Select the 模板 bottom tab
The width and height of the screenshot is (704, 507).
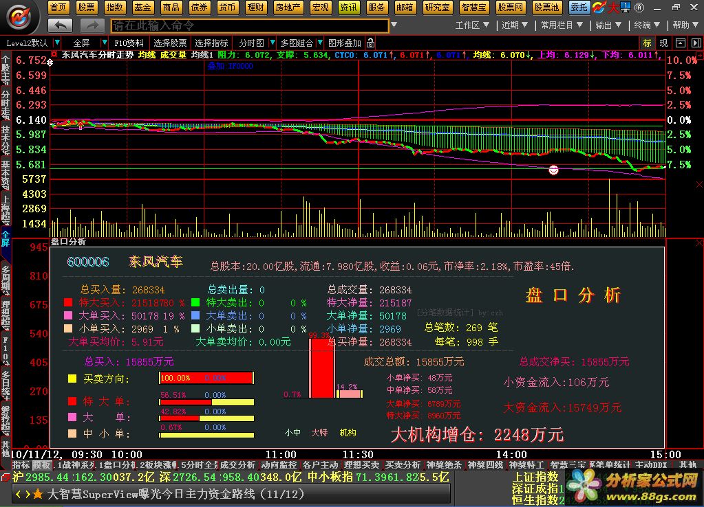43,465
